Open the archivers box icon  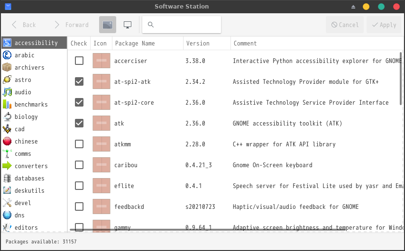[x=7, y=67]
